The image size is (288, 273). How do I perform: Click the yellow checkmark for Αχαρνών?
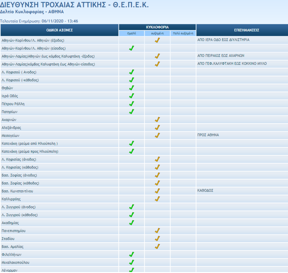[x=157, y=120]
